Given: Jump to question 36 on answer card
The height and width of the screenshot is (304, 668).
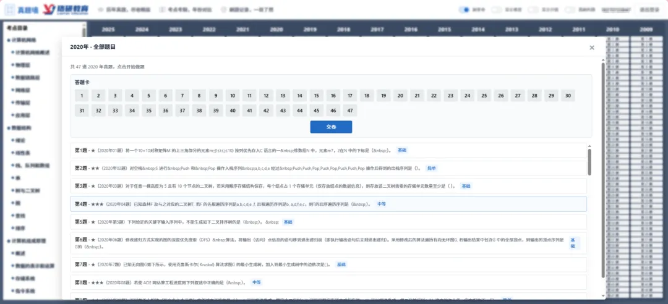Looking at the screenshot, I should coord(165,111).
